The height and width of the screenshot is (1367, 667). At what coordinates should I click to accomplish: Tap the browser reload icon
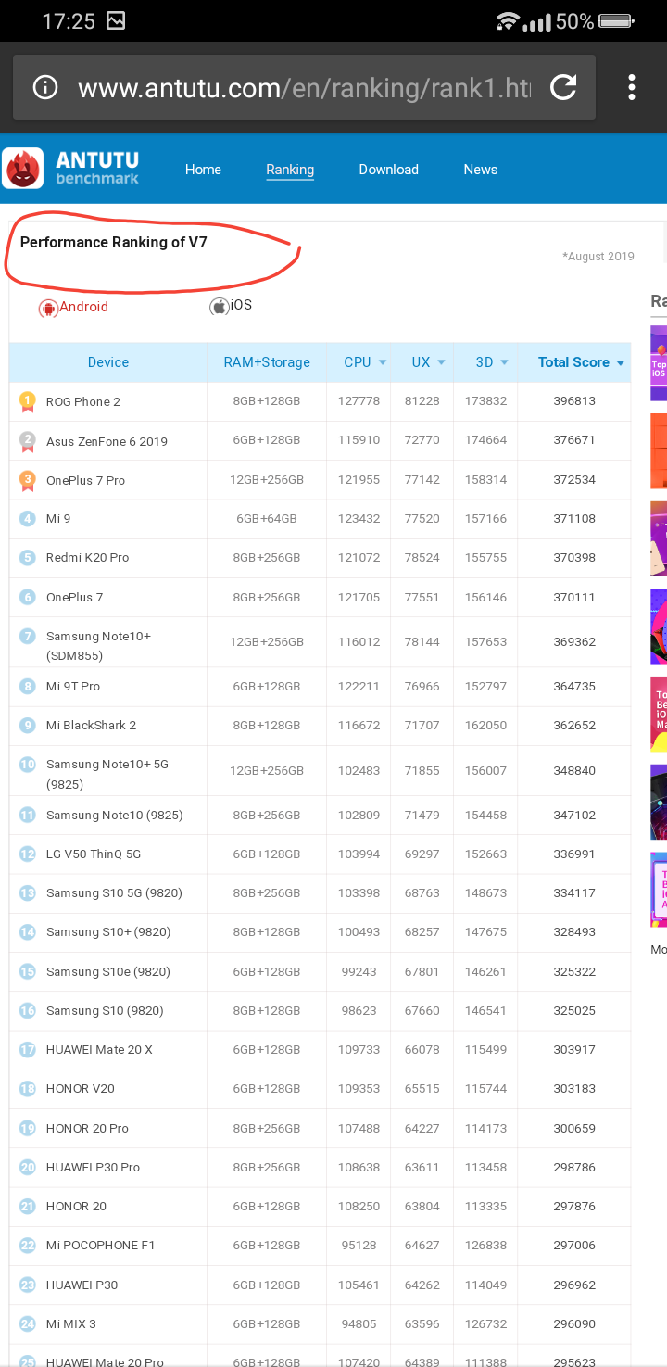pyautogui.click(x=563, y=88)
